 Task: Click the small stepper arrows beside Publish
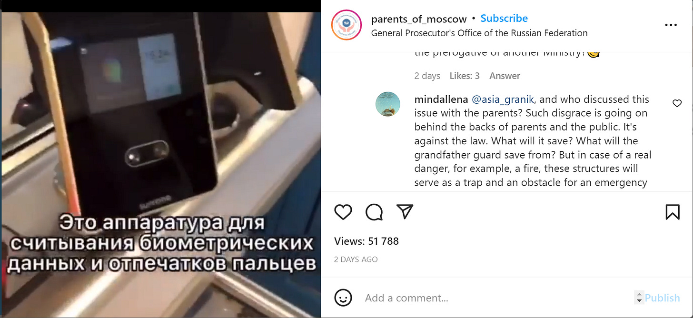click(639, 298)
